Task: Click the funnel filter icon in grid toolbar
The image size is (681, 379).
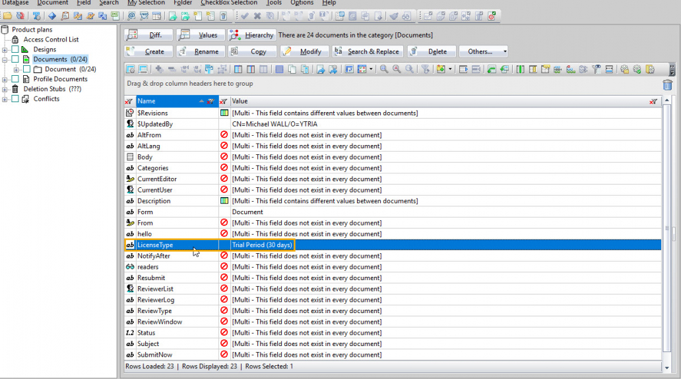Action: 425,69
